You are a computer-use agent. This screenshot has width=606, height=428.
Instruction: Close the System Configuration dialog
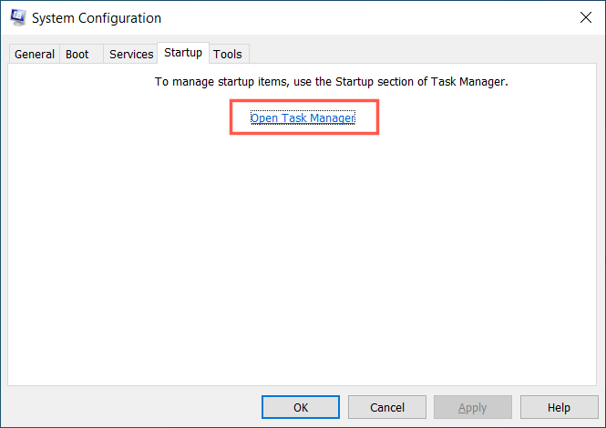[584, 17]
